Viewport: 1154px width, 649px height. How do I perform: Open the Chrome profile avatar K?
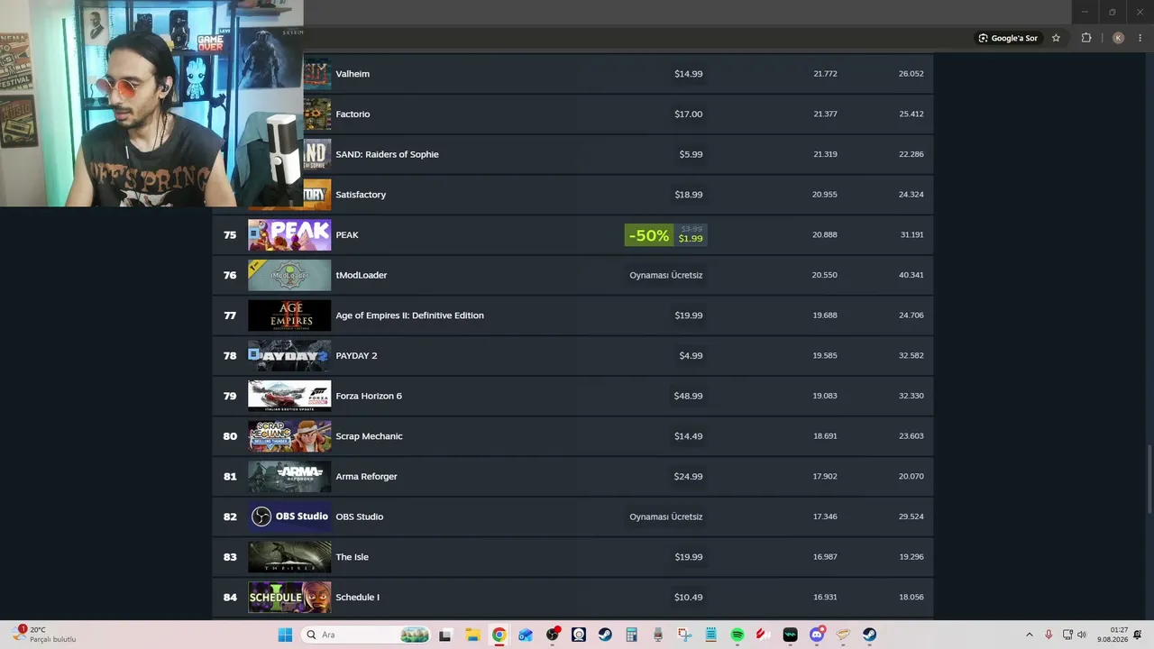click(x=1118, y=38)
